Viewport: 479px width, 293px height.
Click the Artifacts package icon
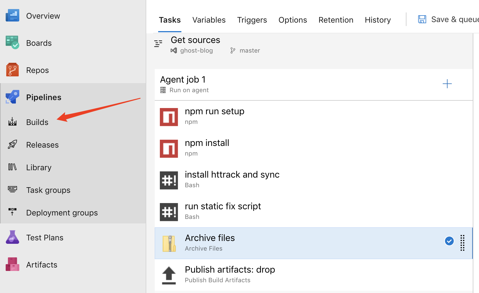coord(12,264)
